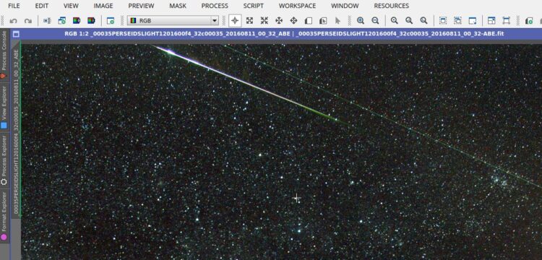This screenshot has width=542, height=260.
Task: Open the Process Explorer side tab
Action: [4, 160]
